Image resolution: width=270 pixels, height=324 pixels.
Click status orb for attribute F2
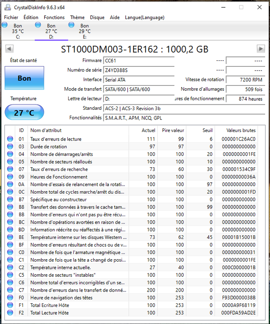pos(10,313)
